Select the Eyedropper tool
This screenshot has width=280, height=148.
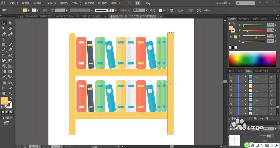[4, 77]
